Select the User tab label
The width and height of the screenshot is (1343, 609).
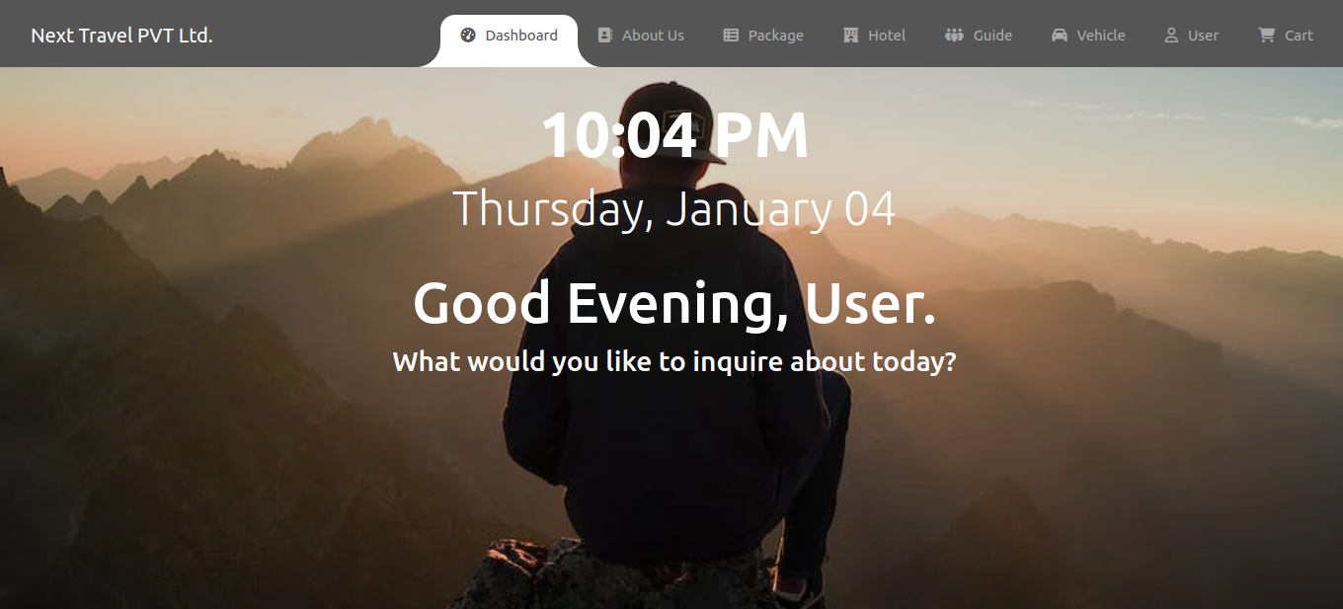1203,36
